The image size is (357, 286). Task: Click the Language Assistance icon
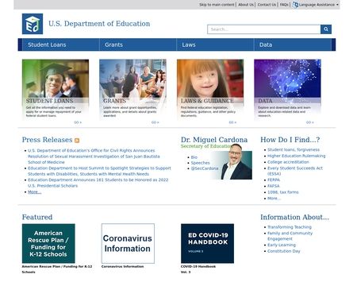pos(295,5)
